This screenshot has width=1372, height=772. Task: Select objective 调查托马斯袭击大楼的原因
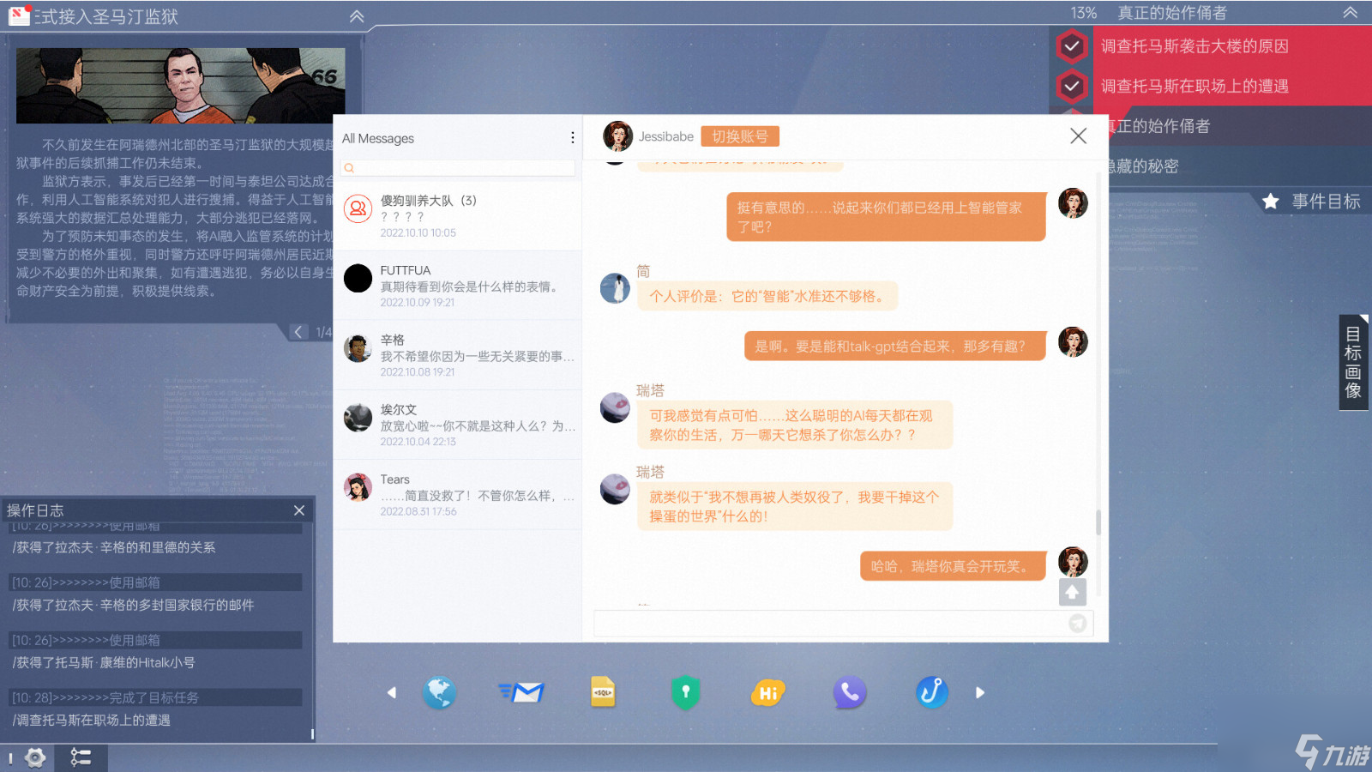click(1194, 46)
